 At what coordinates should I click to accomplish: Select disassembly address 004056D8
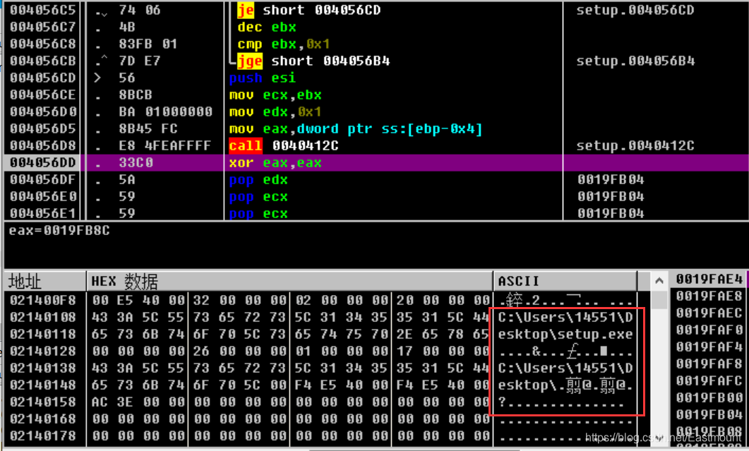click(x=42, y=145)
